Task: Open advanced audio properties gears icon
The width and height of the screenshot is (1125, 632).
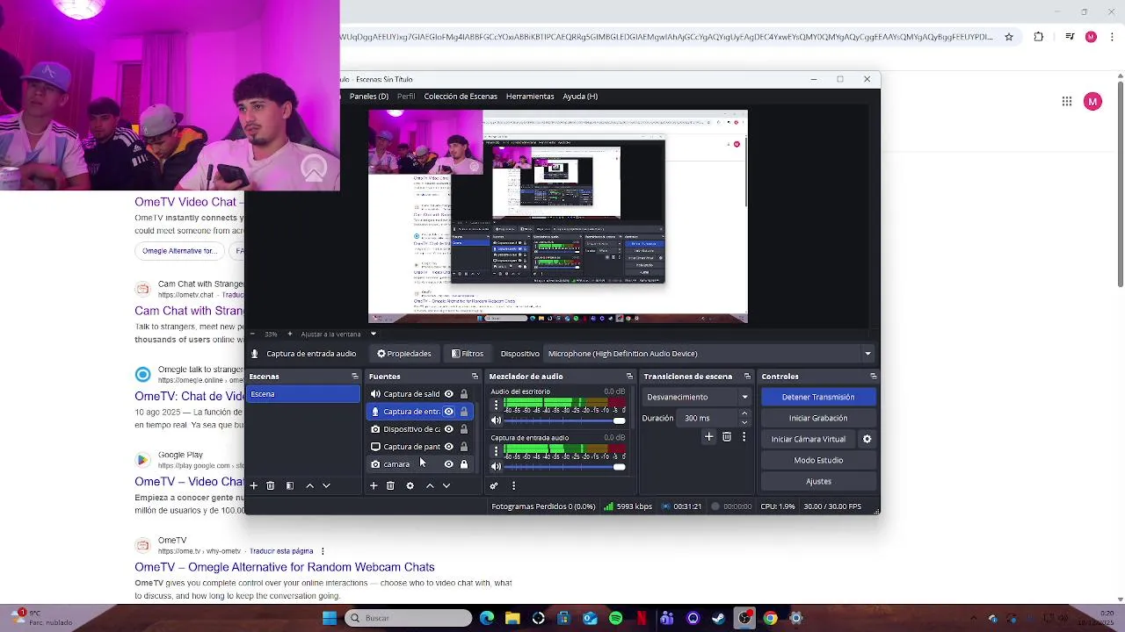Action: tap(494, 485)
